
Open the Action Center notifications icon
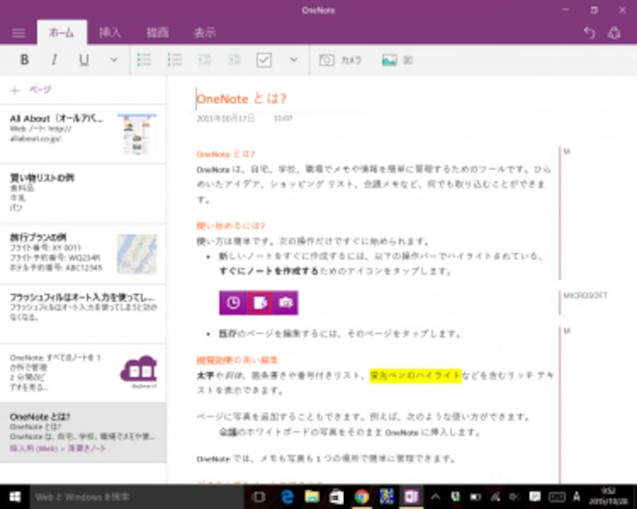535,497
